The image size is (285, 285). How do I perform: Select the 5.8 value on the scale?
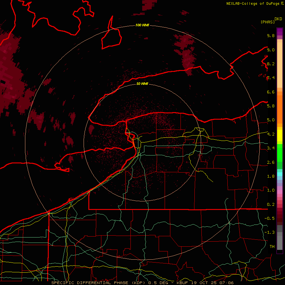pyautogui.click(x=271, y=106)
